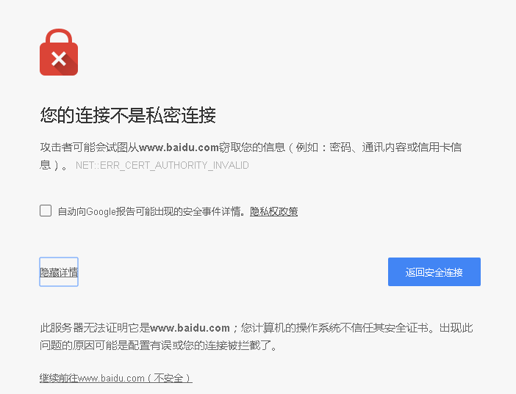Click the 自动向Google报告可能出现的安全事件详情 label text
Image resolution: width=516 pixels, height=394 pixels.
pyautogui.click(x=151, y=211)
